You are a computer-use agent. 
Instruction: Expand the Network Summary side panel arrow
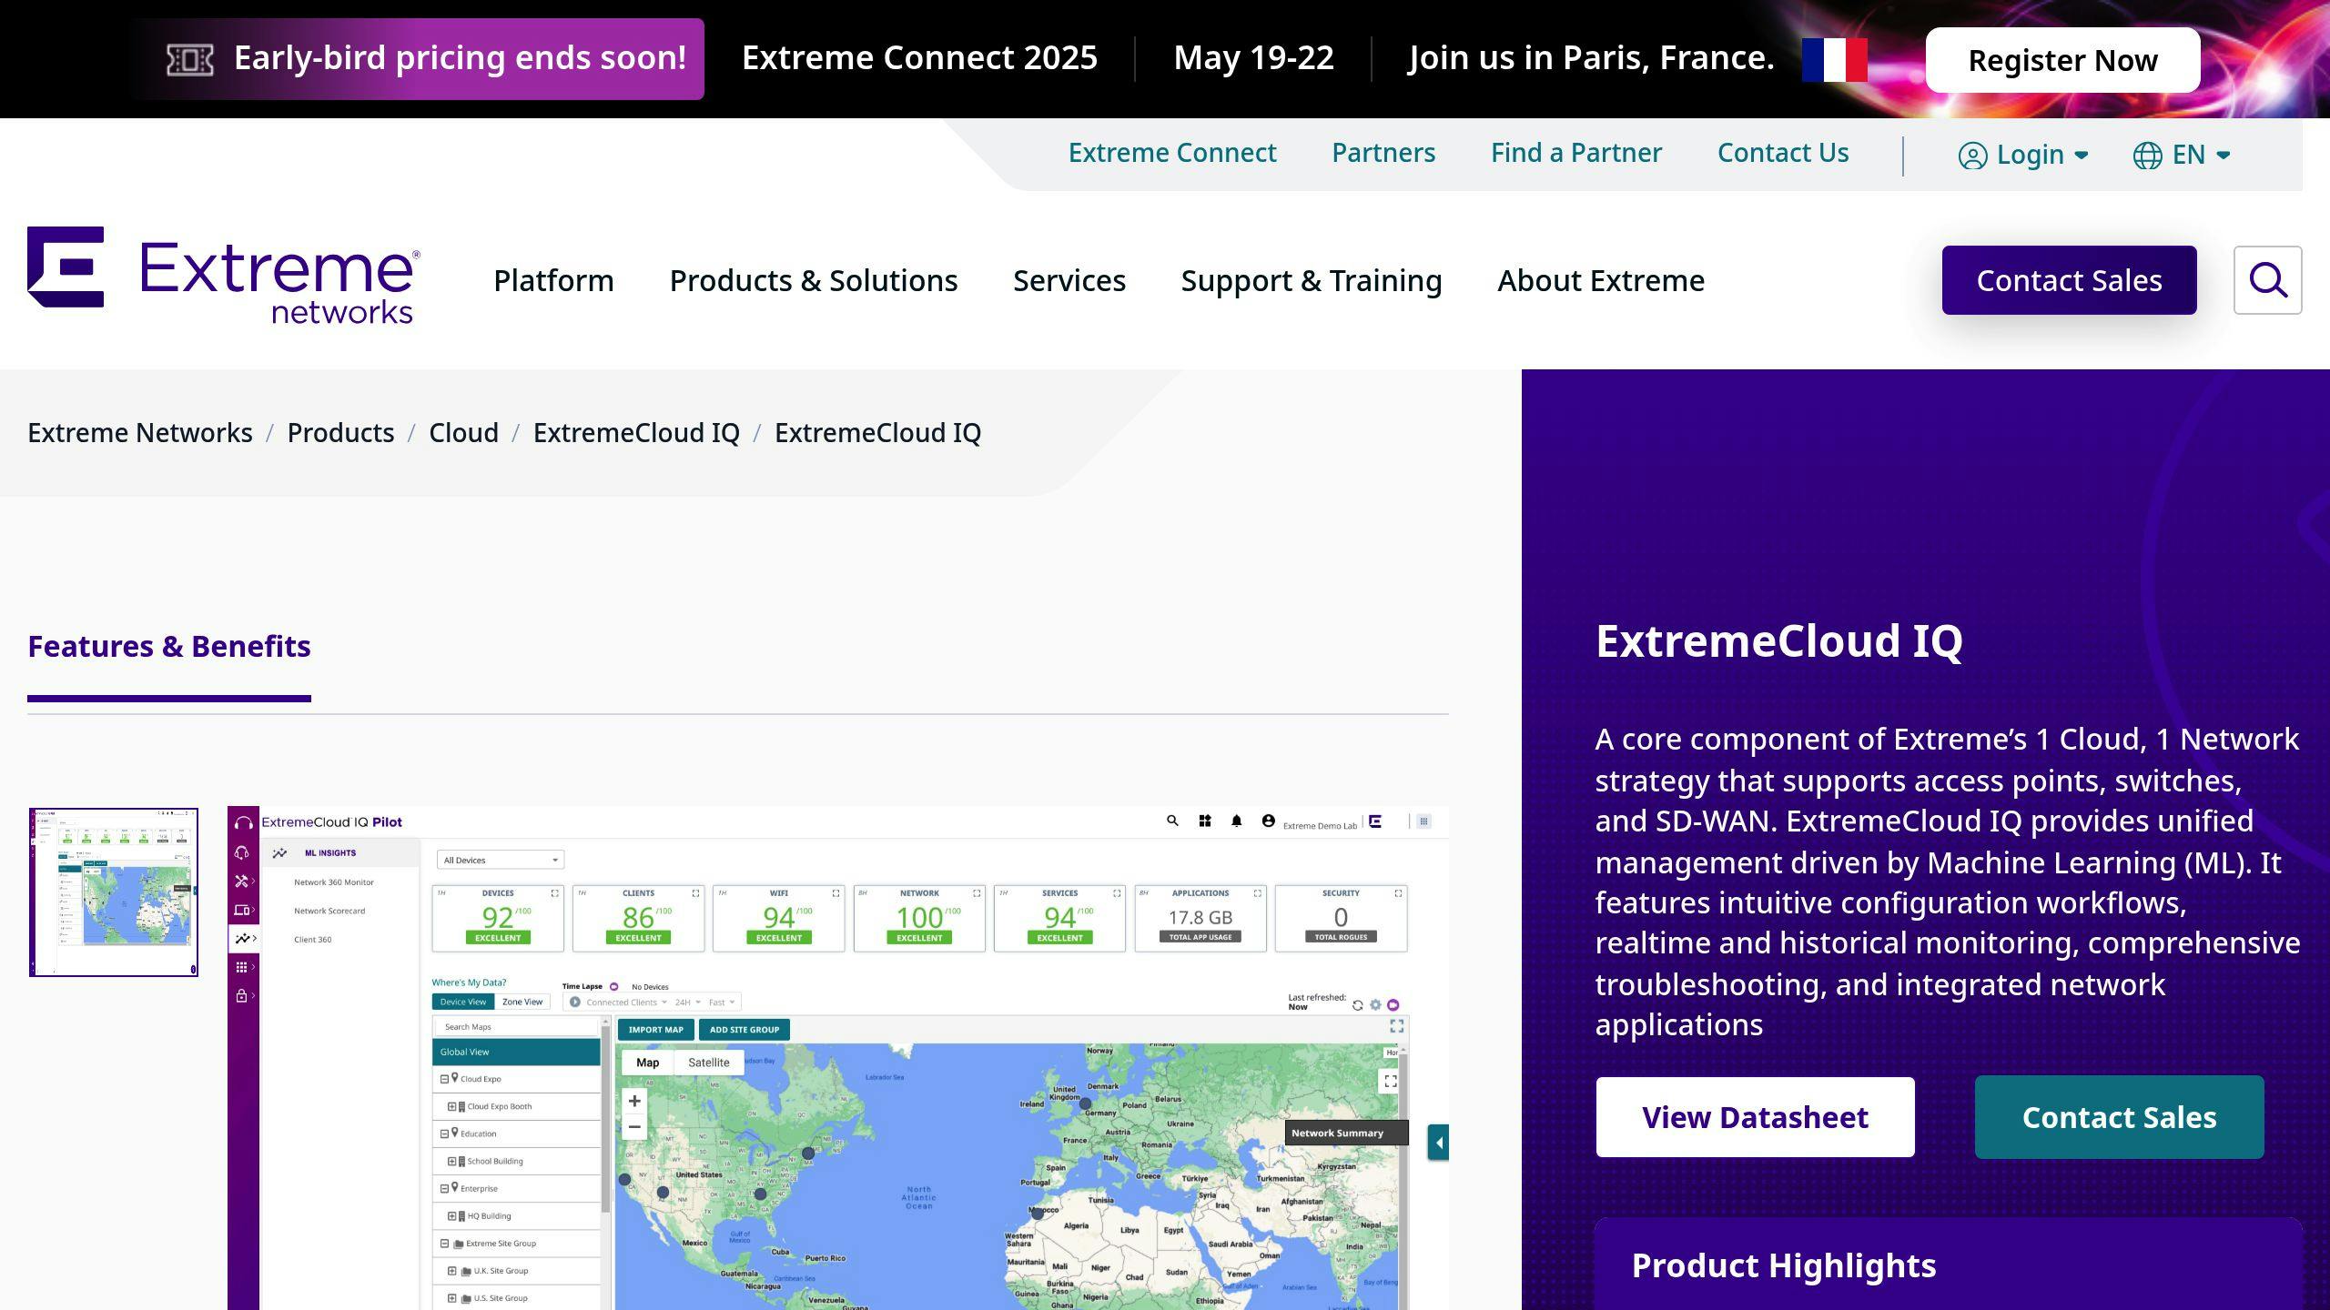point(1438,1143)
